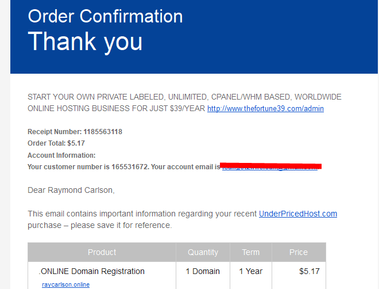Click the Order Total $5.17 line

(56, 143)
